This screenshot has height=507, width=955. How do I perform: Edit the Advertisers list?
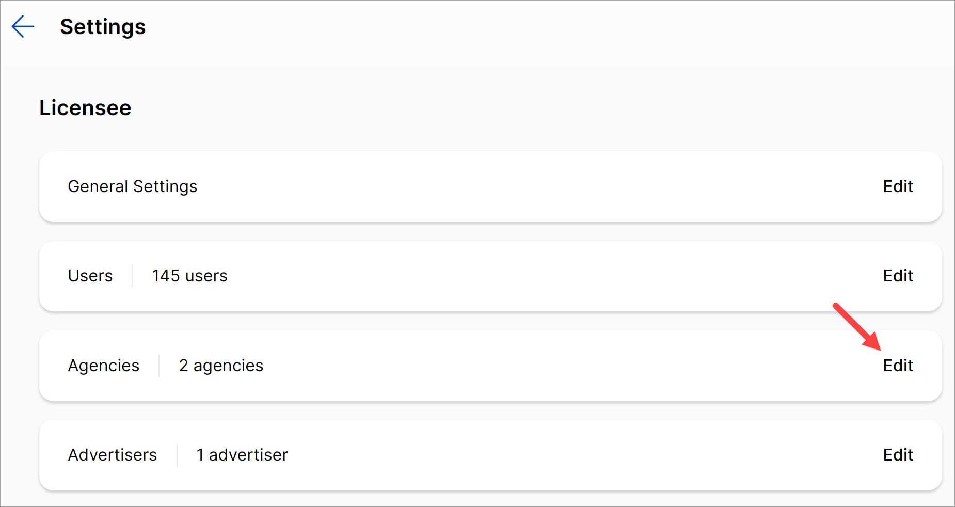tap(898, 455)
